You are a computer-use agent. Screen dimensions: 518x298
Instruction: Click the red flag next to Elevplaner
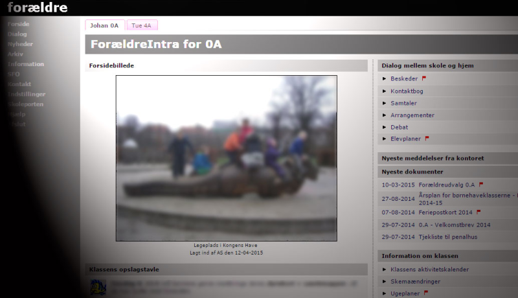(427, 138)
